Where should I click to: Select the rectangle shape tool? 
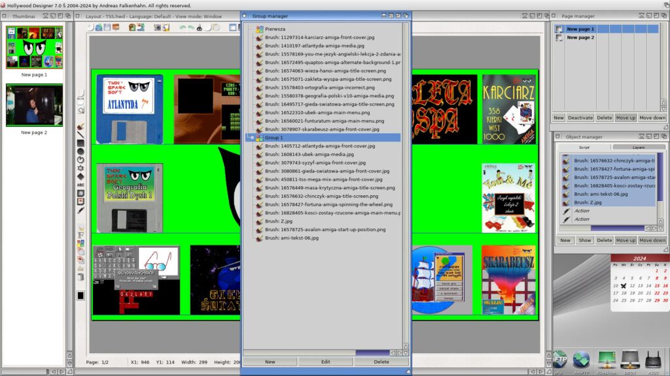click(80, 143)
